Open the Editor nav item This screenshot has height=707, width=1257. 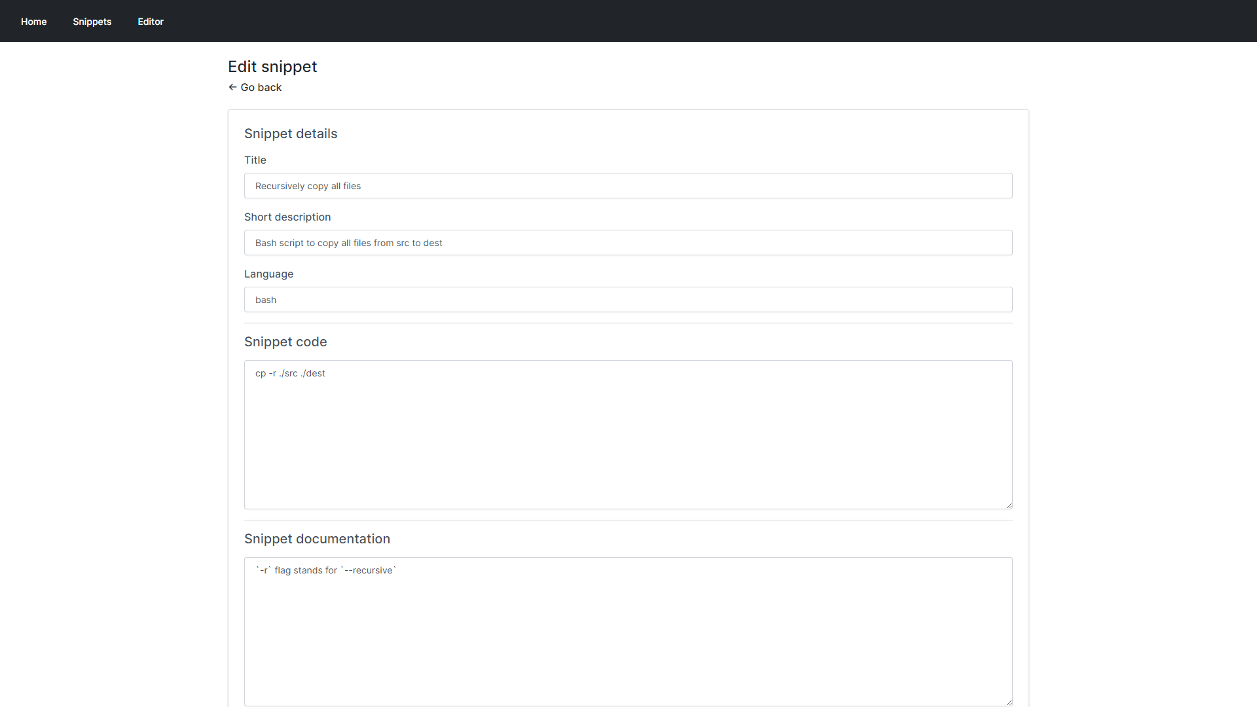tap(151, 22)
